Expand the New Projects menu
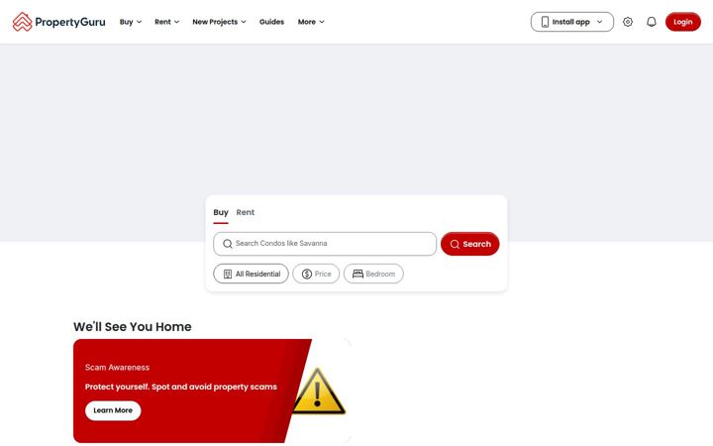713x446 pixels. (x=219, y=22)
